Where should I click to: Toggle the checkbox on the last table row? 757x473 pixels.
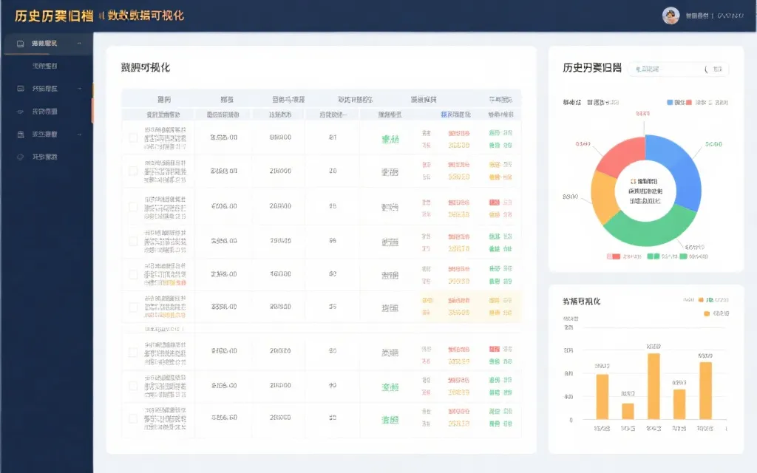pyautogui.click(x=133, y=418)
